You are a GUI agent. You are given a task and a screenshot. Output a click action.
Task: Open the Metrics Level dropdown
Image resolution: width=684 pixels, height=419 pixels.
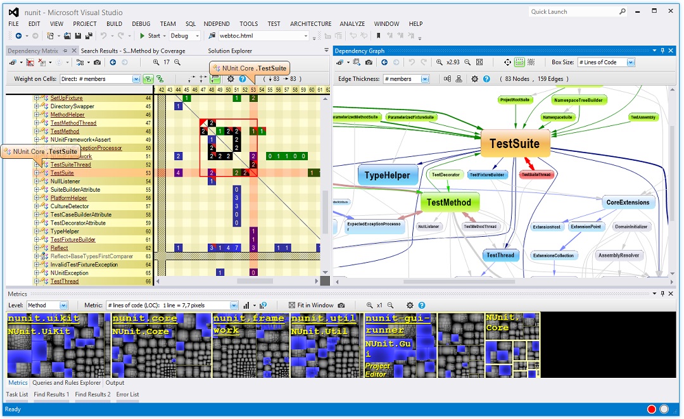tap(63, 305)
